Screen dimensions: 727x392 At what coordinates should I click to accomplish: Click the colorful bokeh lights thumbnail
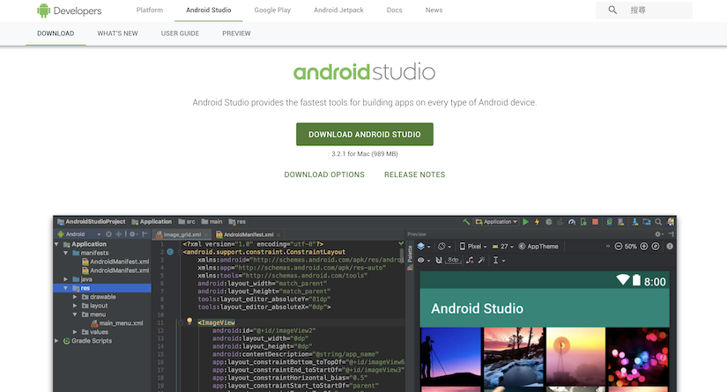(x=638, y=357)
